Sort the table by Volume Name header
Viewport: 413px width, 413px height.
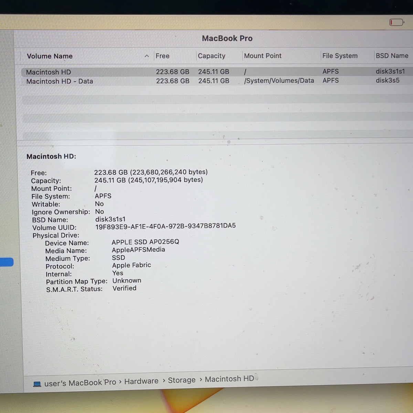50,56
